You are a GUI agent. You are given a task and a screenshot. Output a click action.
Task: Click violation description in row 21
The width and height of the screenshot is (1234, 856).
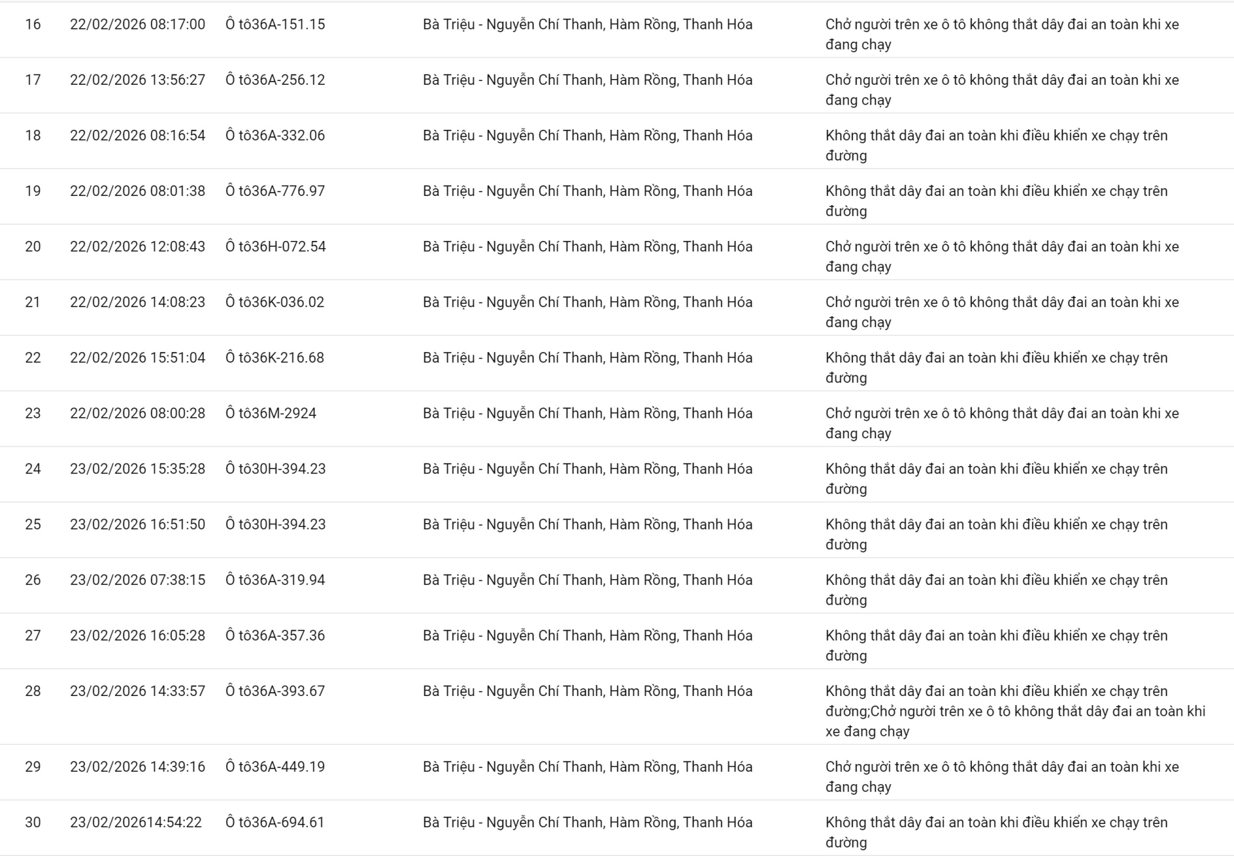(x=1001, y=312)
